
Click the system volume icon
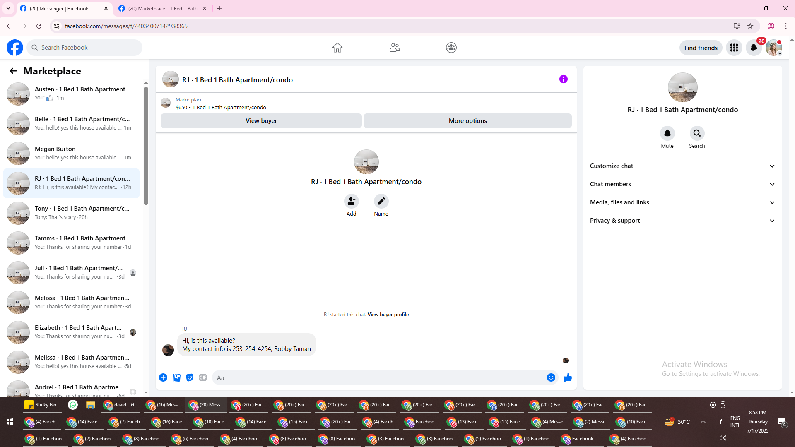(x=723, y=438)
